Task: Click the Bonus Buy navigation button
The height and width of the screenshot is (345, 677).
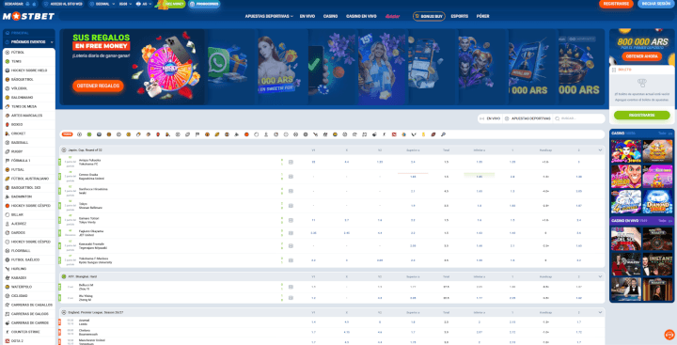Action: 429,16
